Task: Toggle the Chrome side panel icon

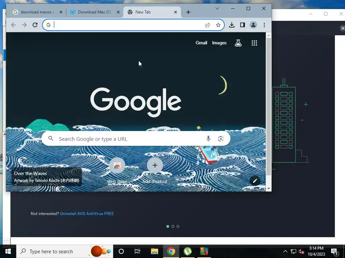Action: (243, 25)
